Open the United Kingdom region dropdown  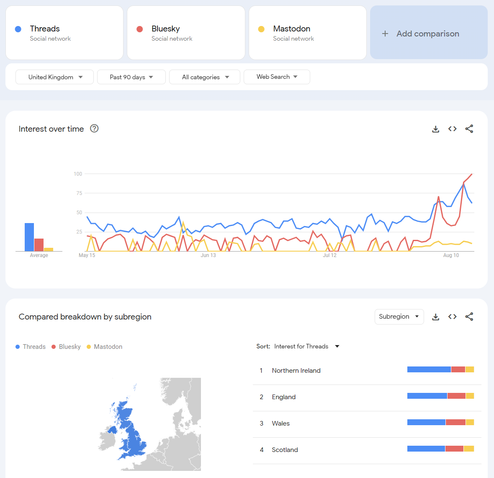[x=54, y=77]
